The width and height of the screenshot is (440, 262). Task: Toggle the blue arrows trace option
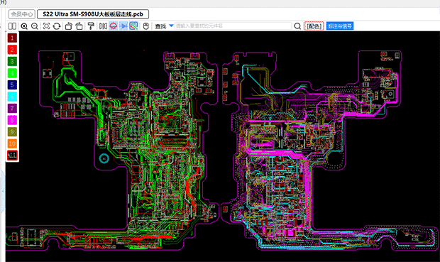pos(123,26)
